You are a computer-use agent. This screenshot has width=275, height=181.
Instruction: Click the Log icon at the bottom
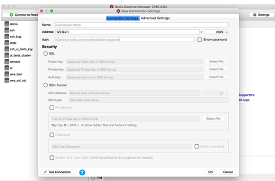(x=93, y=178)
